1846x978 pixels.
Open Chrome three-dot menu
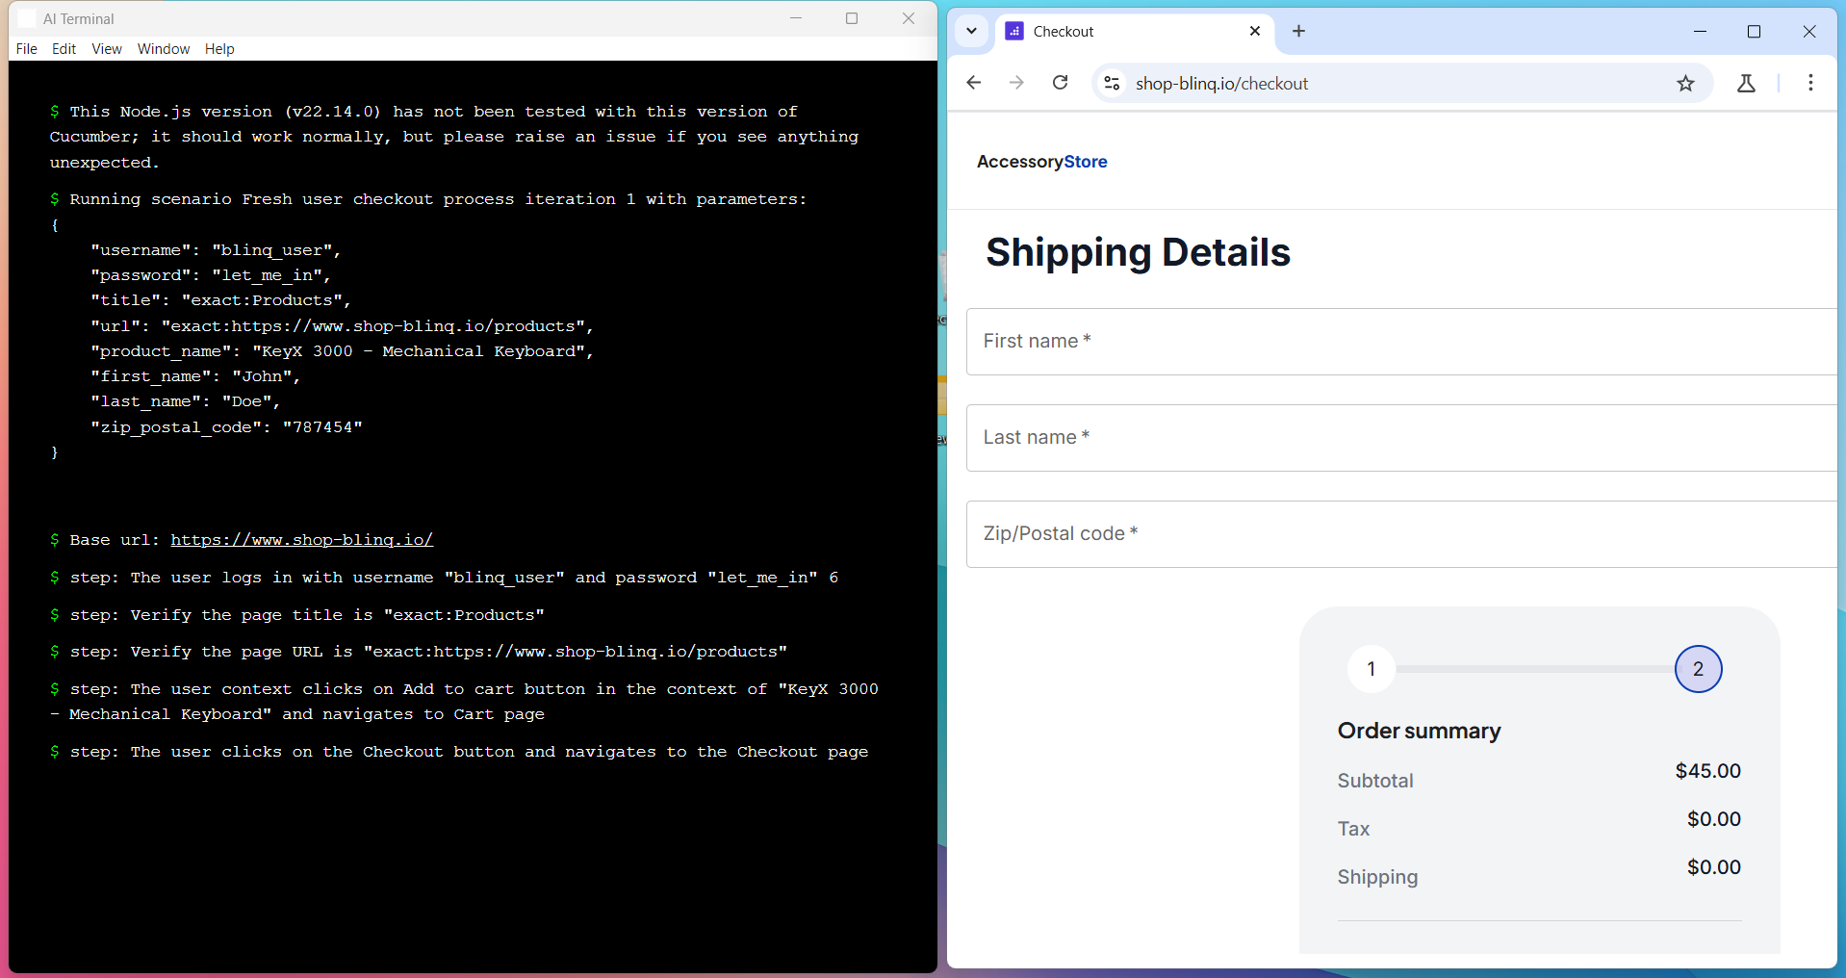pyautogui.click(x=1810, y=83)
